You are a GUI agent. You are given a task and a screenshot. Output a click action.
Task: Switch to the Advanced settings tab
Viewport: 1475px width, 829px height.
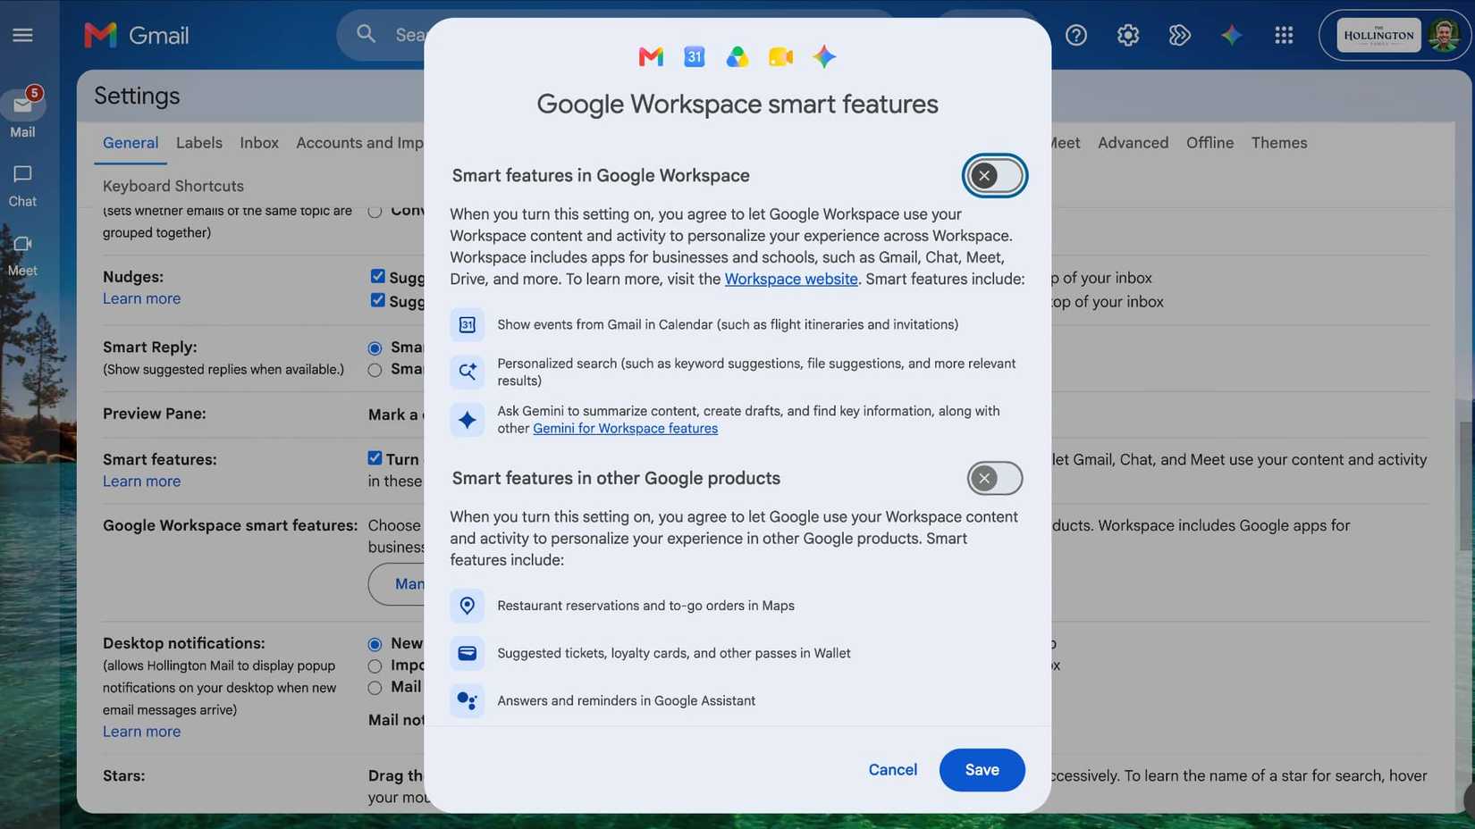(1133, 143)
